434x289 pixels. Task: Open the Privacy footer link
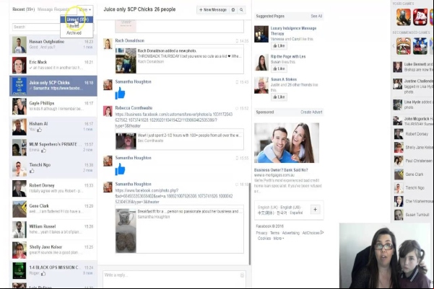point(261,233)
